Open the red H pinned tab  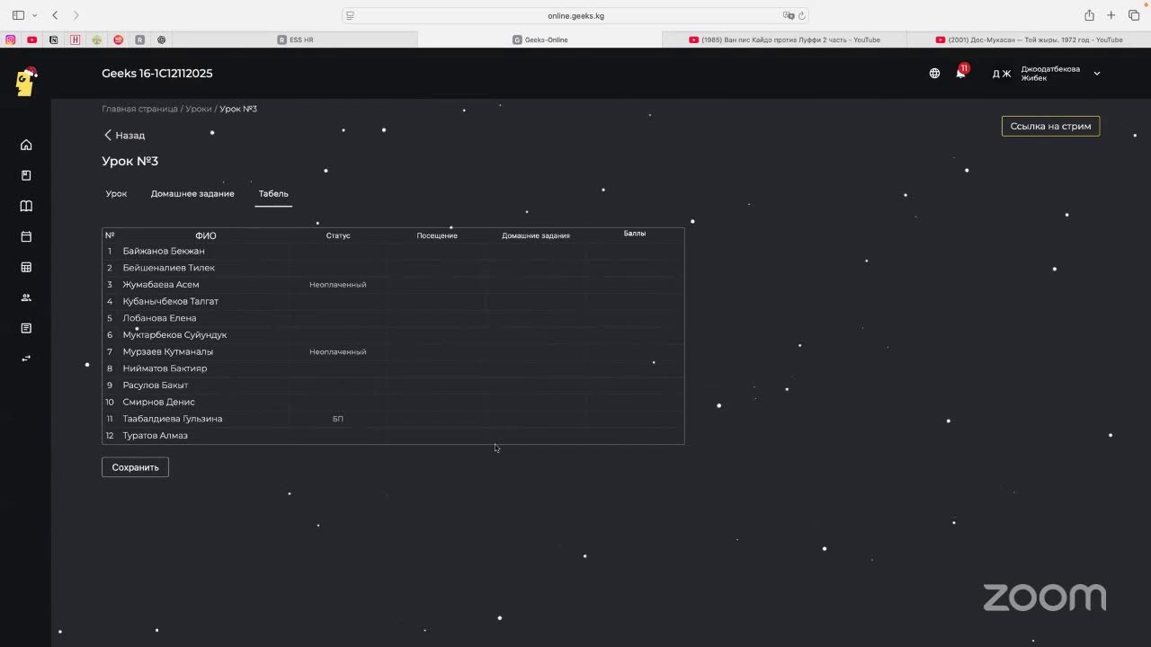[76, 40]
